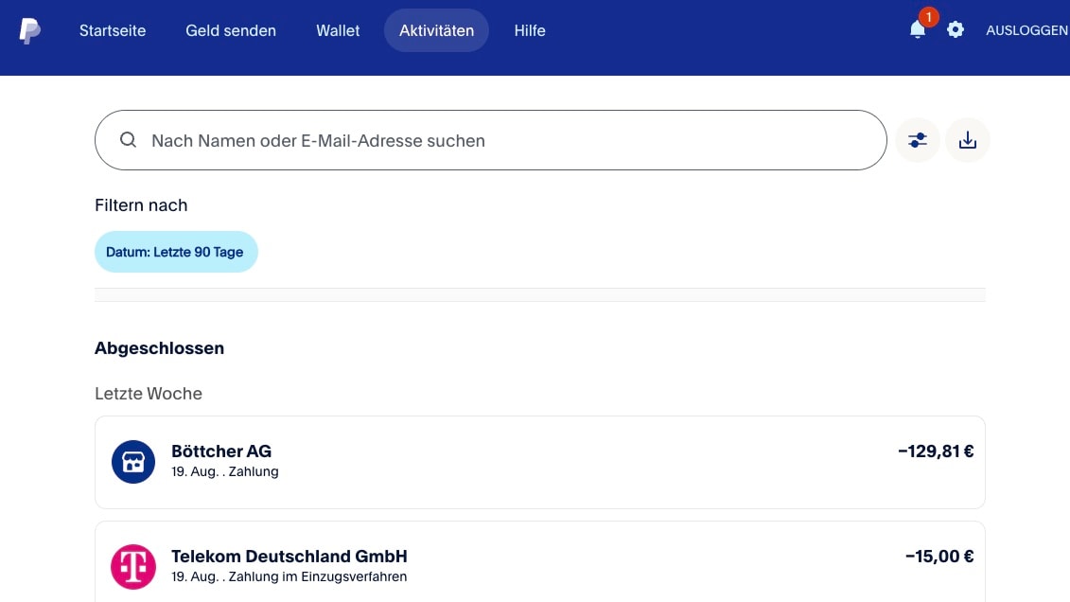Screen dimensions: 1070x602
Task: Click the -129,81 € amount
Action: click(x=936, y=451)
